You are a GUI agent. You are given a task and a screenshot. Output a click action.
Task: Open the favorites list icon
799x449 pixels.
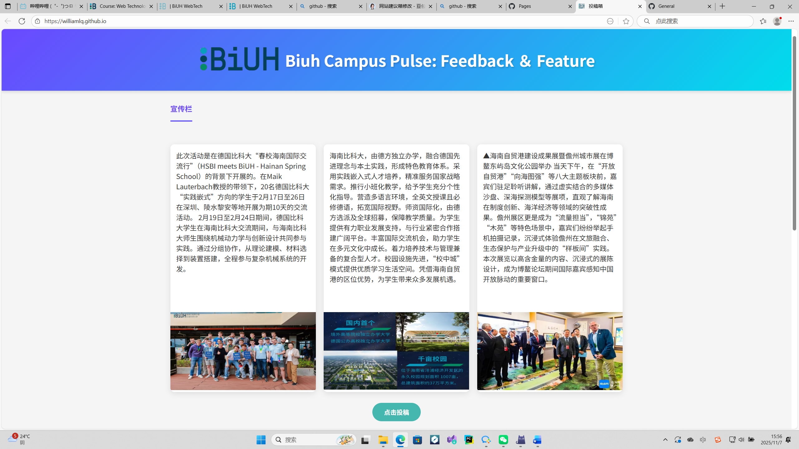tap(763, 21)
